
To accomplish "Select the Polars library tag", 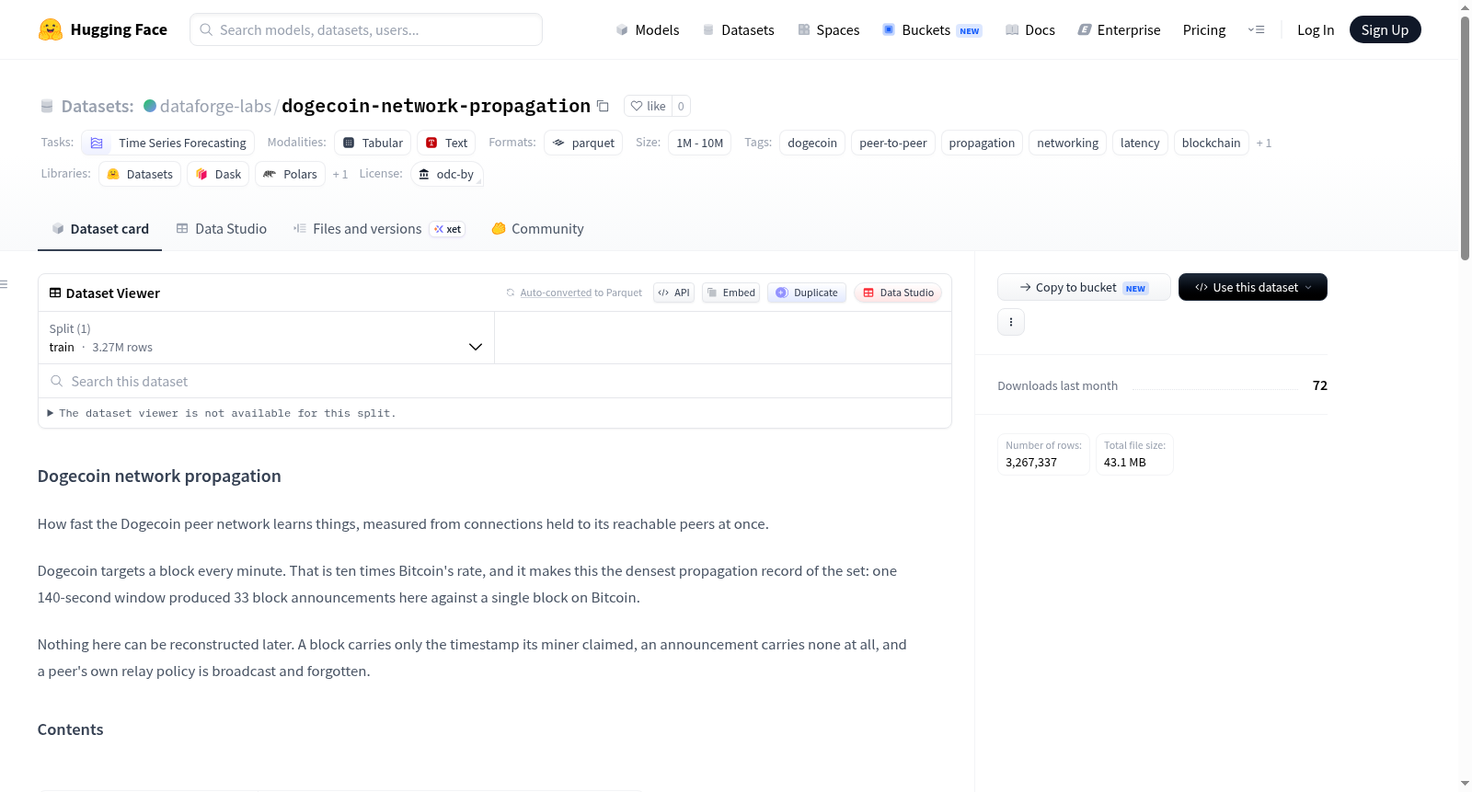I will (290, 174).
